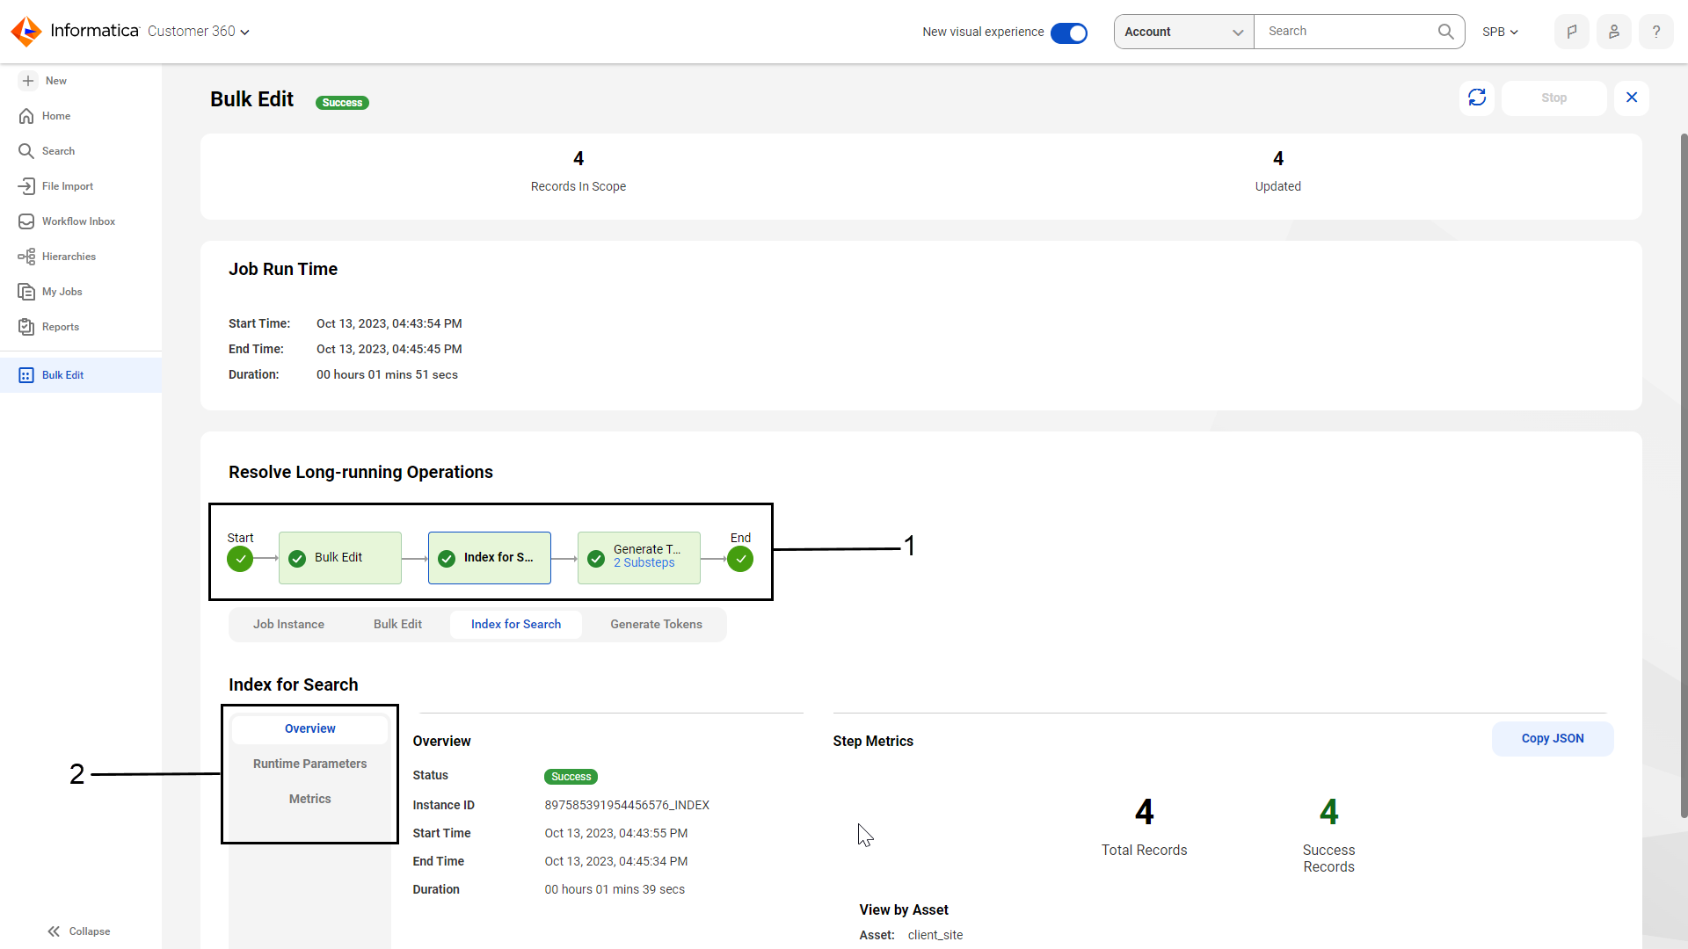Screen dimensions: 1688x949
Task: Click the Refresh icon on Bulk Edit header
Action: point(1478,98)
